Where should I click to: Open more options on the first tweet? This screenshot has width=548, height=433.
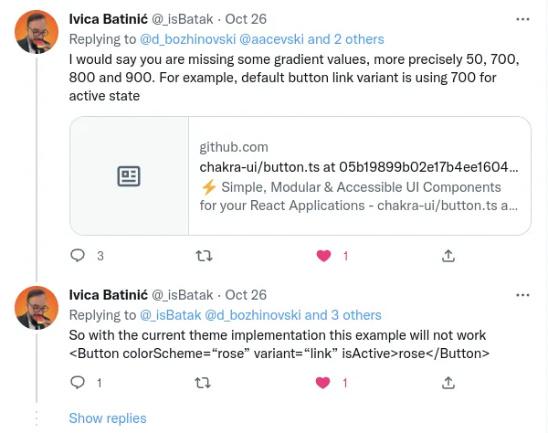[x=522, y=19]
